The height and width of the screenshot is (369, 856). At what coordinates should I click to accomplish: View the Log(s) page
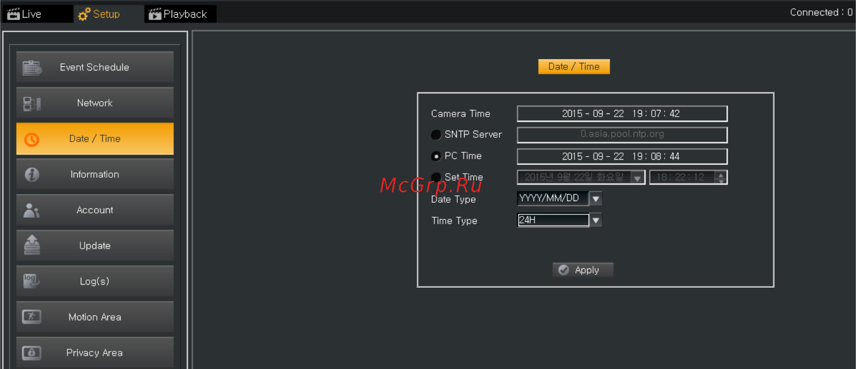(95, 281)
